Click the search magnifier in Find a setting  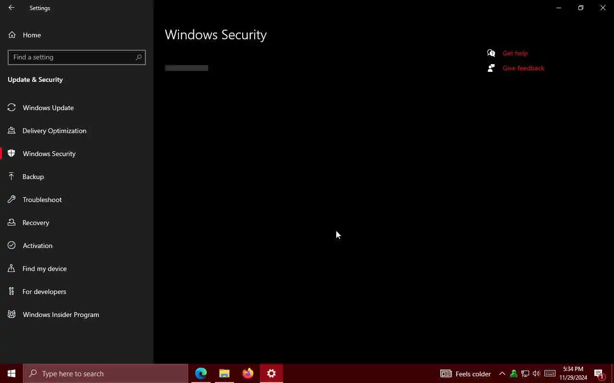click(139, 57)
